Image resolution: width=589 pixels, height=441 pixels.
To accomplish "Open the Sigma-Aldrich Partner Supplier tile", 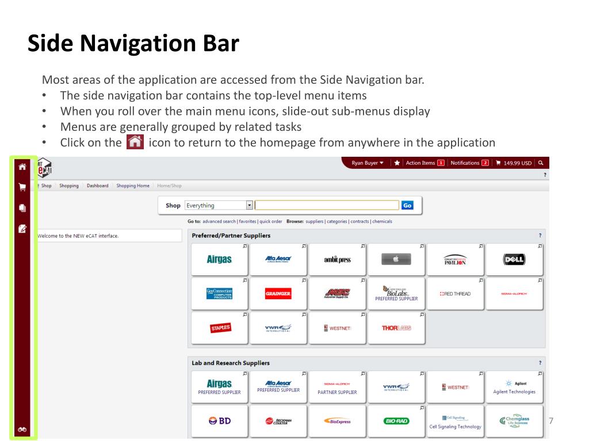I will click(x=337, y=387).
